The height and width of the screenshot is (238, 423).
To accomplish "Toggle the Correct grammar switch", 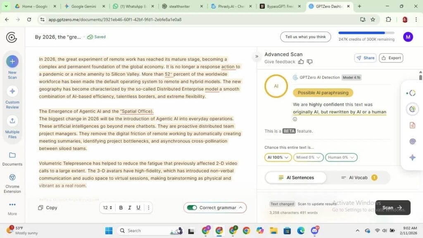I will [x=192, y=207].
